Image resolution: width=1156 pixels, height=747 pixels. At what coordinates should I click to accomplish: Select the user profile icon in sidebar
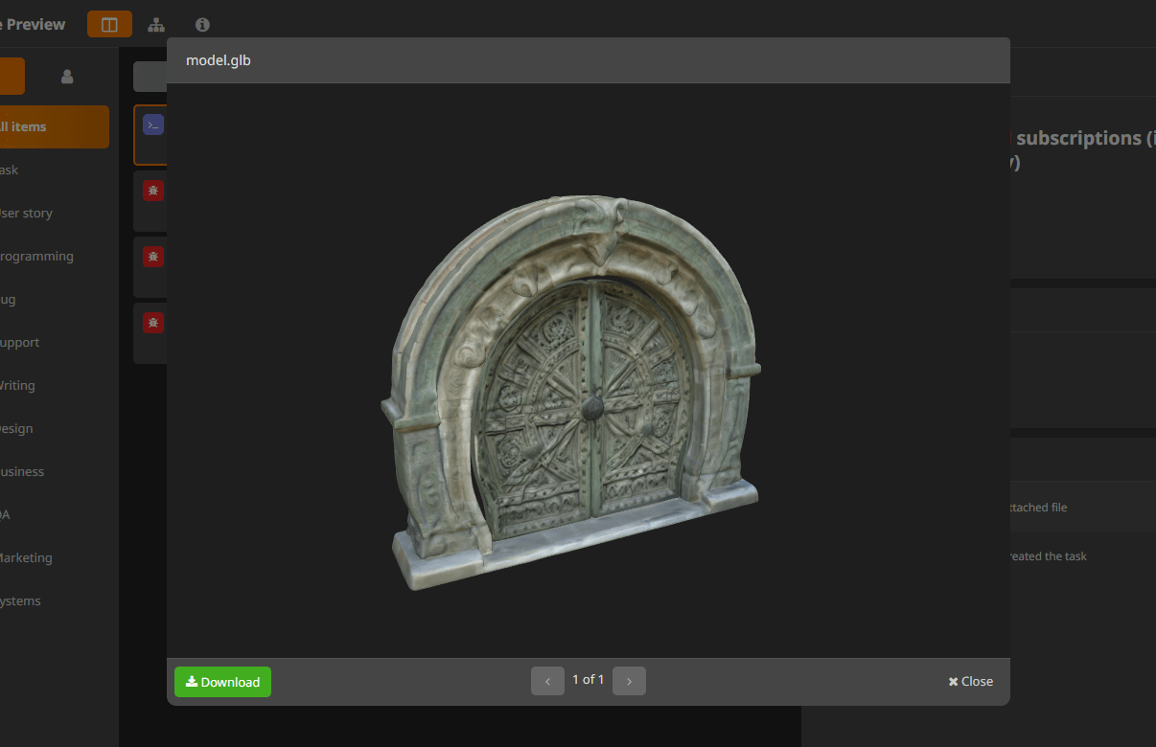pos(67,77)
